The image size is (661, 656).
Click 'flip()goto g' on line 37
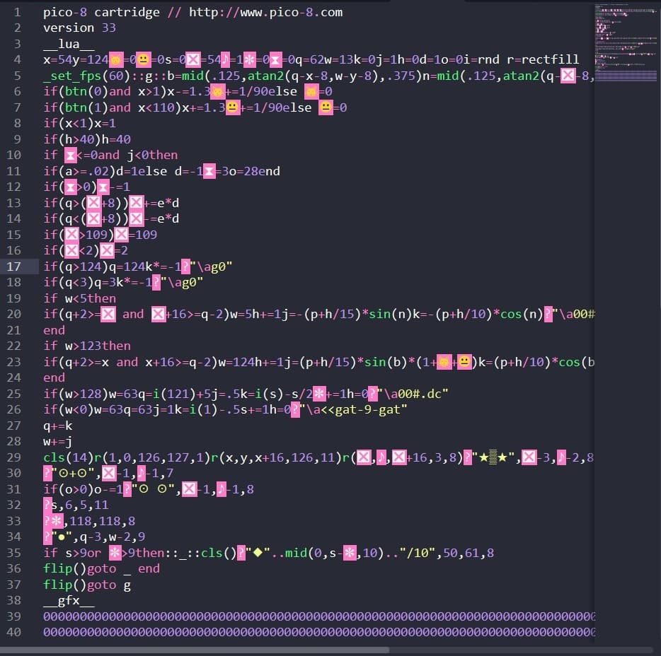pyautogui.click(x=87, y=585)
